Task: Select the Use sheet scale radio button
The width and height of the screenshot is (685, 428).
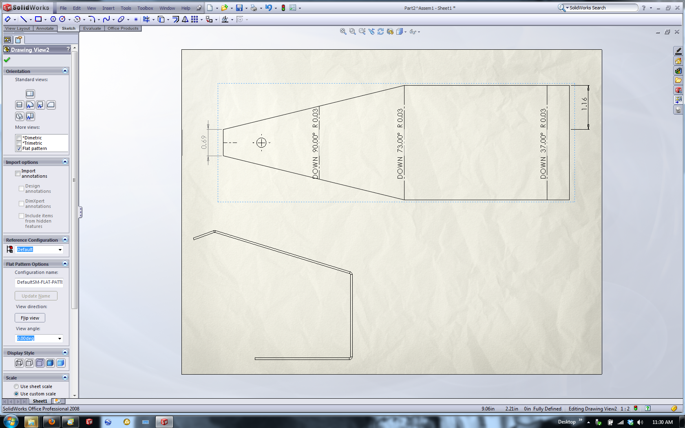Action: click(16, 386)
